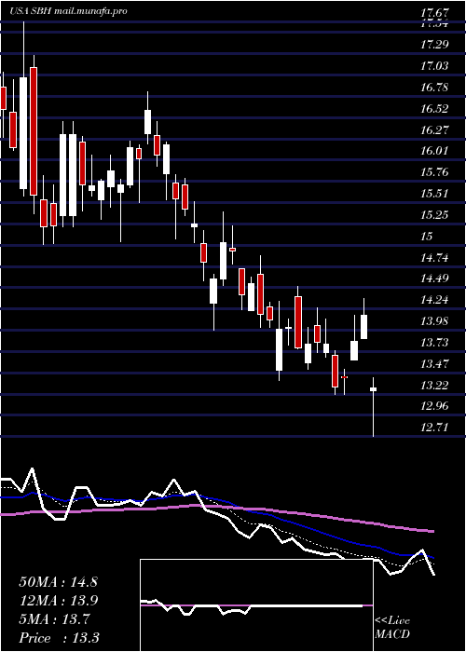466x652 pixels.
Task: Select the 13.73 price axis label
Action: [434, 342]
